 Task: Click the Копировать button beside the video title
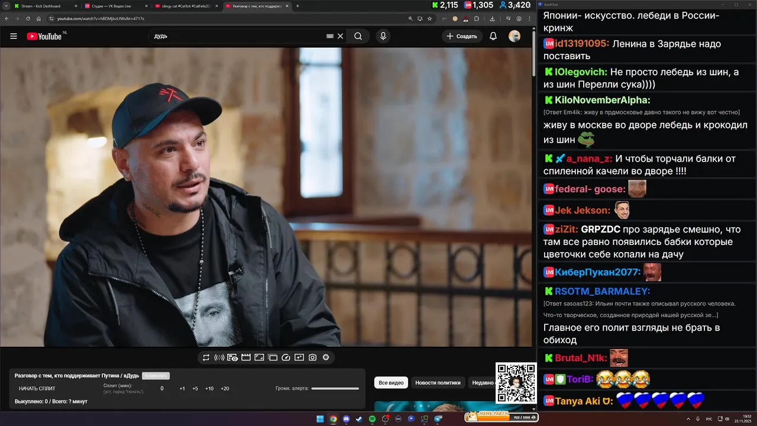(156, 376)
